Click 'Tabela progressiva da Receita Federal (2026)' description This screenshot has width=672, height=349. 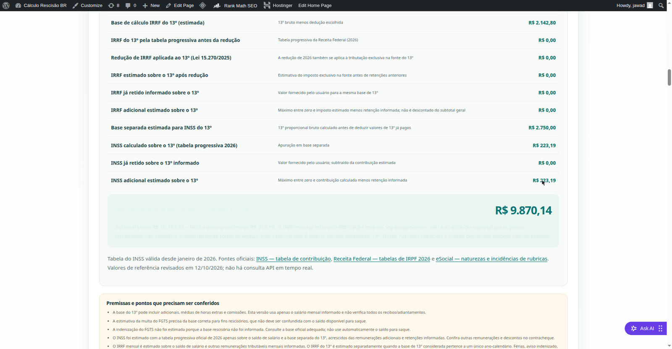click(318, 40)
